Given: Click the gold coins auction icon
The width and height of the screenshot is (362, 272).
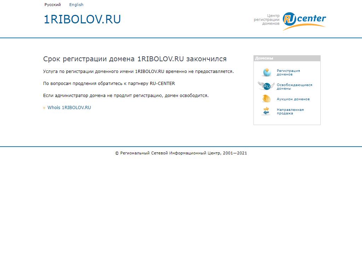Looking at the screenshot, I should [266, 99].
